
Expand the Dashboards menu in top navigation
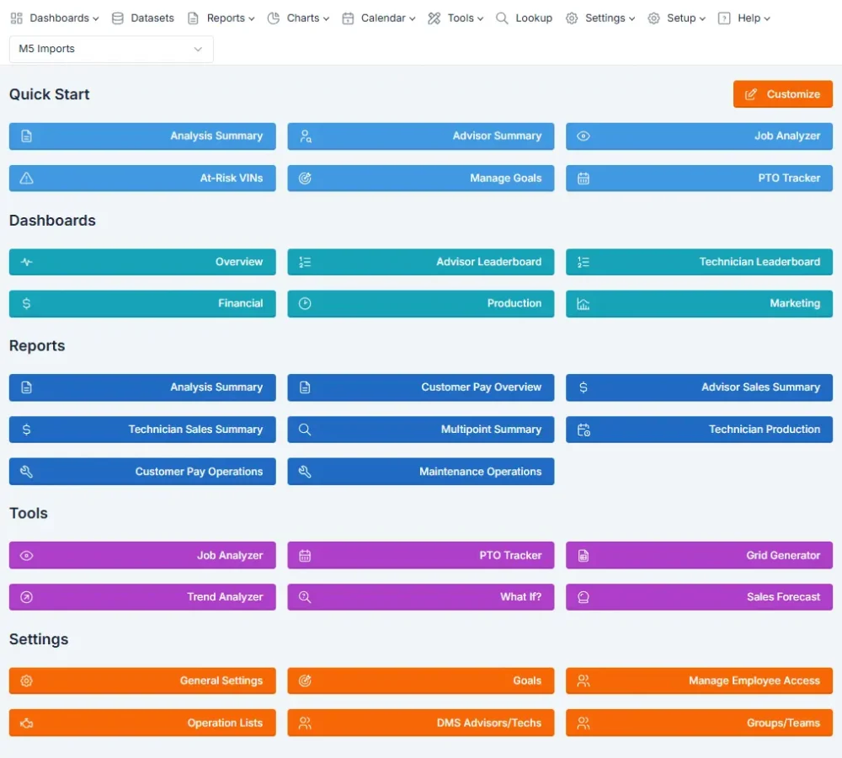(x=55, y=18)
